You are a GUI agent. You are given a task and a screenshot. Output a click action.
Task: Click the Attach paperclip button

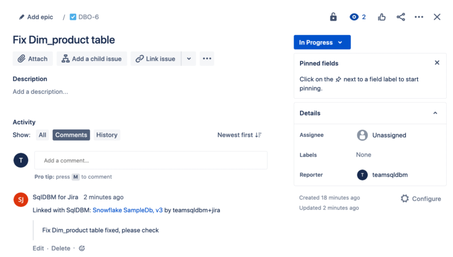pos(32,59)
